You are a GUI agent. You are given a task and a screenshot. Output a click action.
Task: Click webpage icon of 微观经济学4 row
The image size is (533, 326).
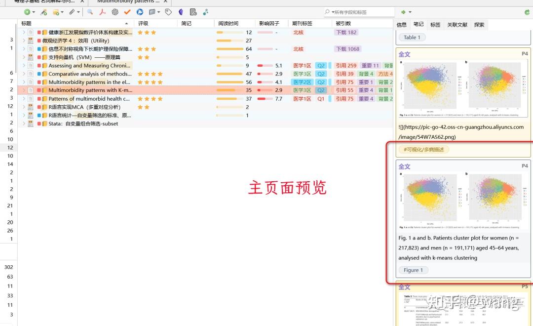31,41
